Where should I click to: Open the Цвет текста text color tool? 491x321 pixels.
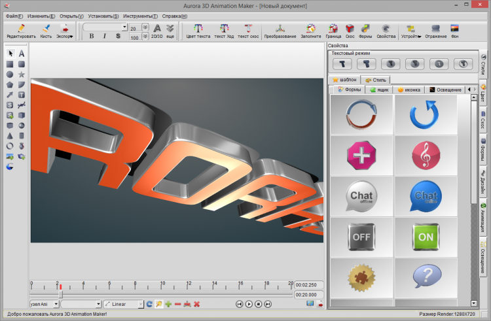[x=198, y=31]
